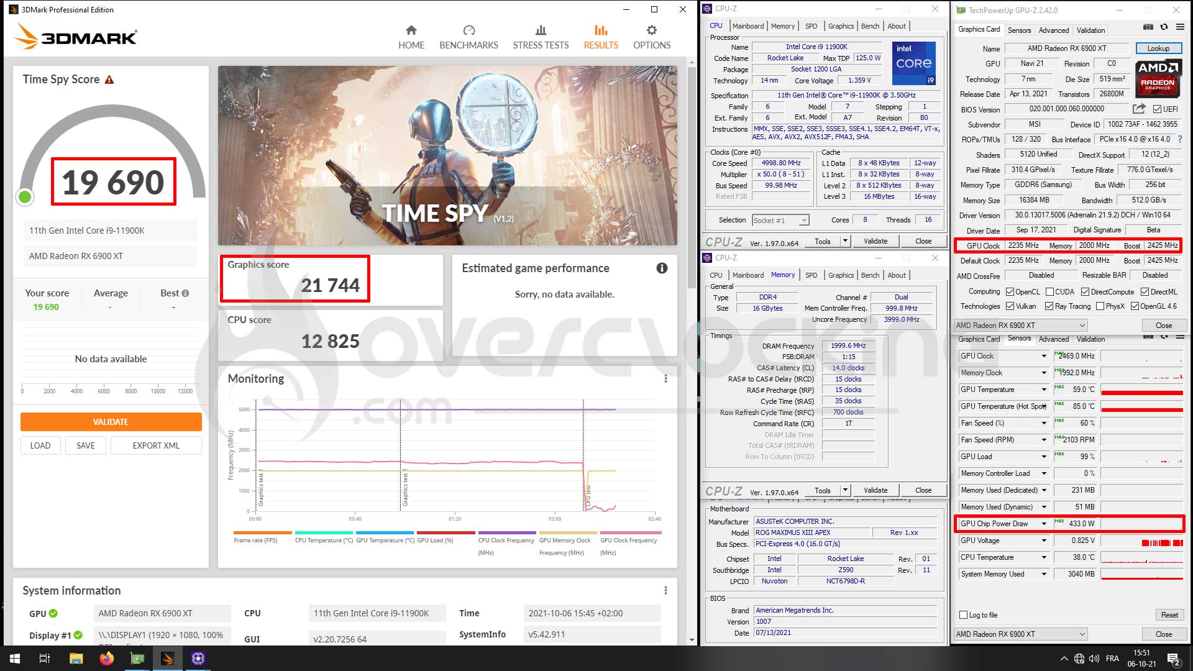Click the info icon on Estimated game performance
1193x671 pixels.
pos(662,268)
